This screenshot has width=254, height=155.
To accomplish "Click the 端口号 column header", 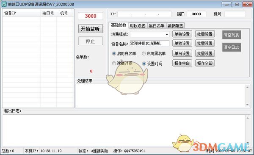I will click(x=48, y=13).
